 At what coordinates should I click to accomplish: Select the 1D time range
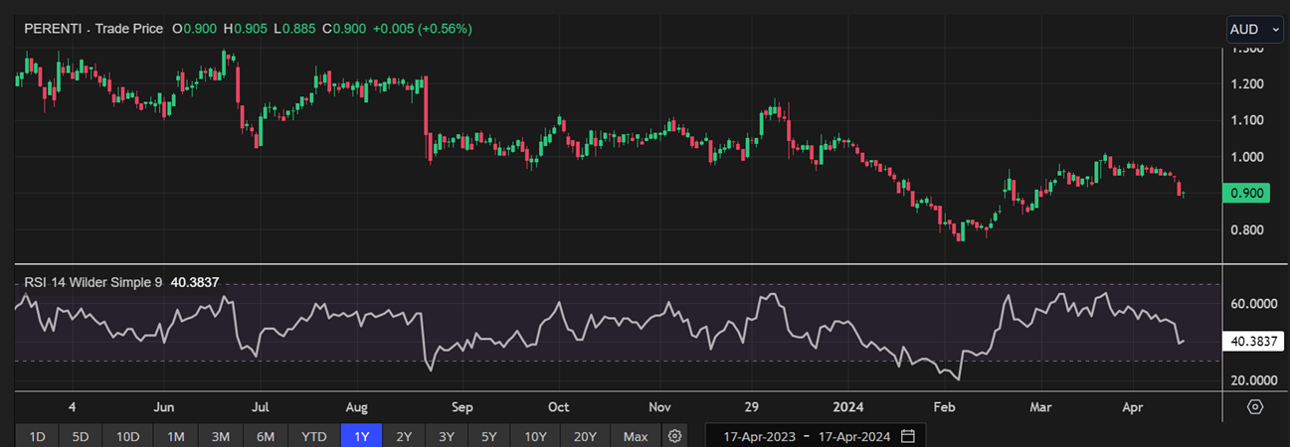(x=37, y=436)
